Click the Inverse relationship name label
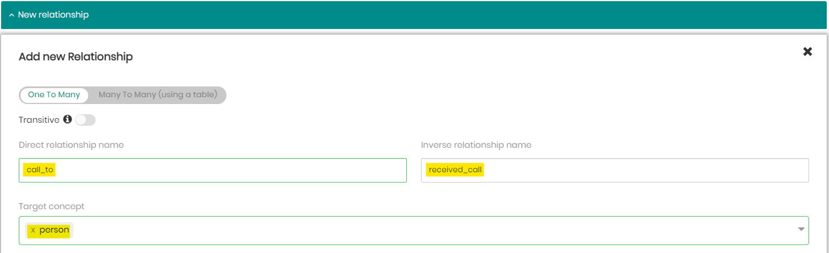 point(476,145)
